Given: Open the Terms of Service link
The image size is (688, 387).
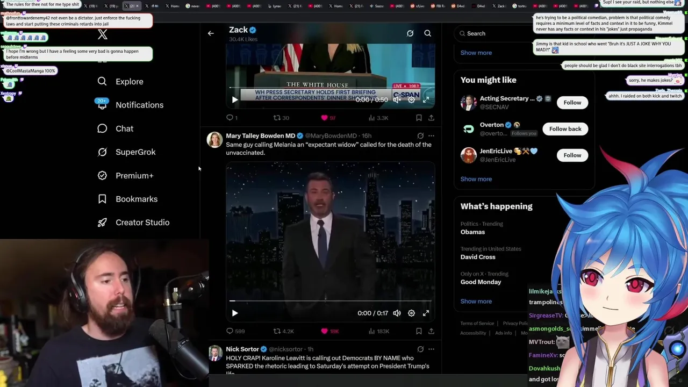Looking at the screenshot, I should pyautogui.click(x=477, y=324).
